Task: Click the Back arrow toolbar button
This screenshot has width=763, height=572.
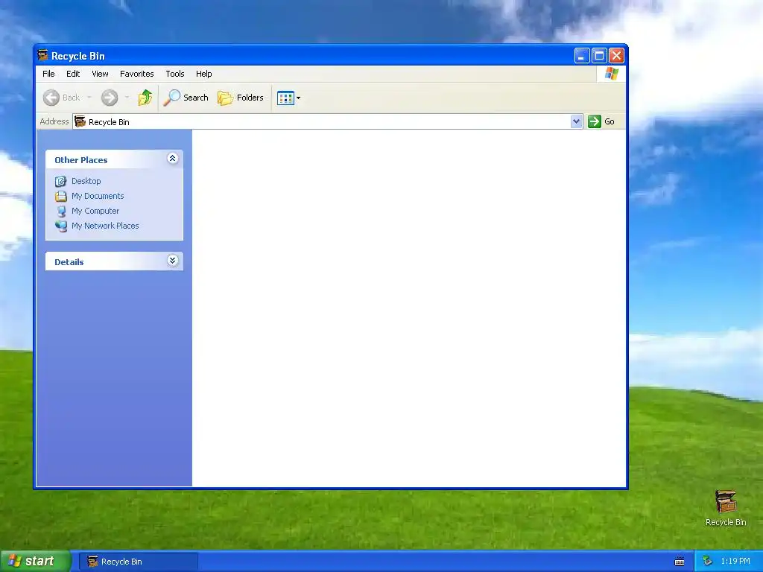Action: point(51,98)
